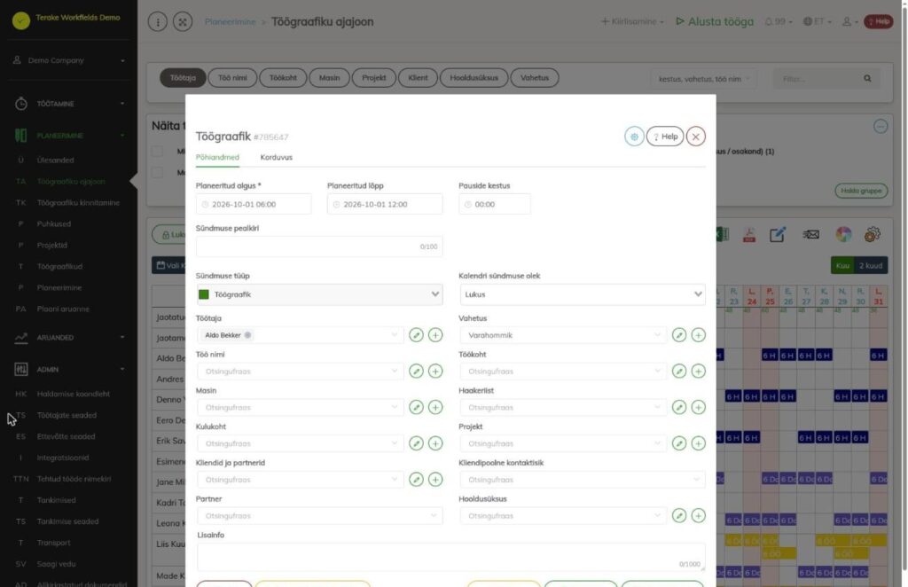The width and height of the screenshot is (908, 587).
Task: Click the Hooldusüksus filter pill
Action: click(474, 77)
